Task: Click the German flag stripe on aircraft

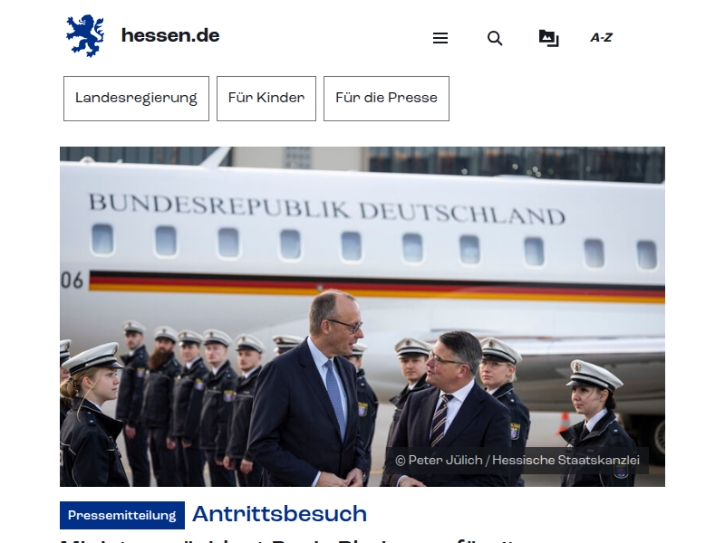Action: coord(377,287)
